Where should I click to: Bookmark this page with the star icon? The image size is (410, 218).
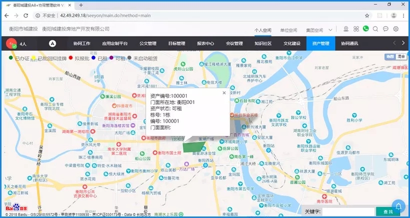(367, 15)
